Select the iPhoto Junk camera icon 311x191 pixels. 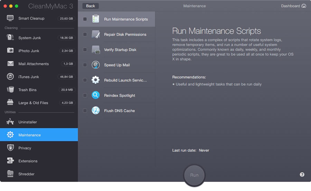click(x=10, y=50)
